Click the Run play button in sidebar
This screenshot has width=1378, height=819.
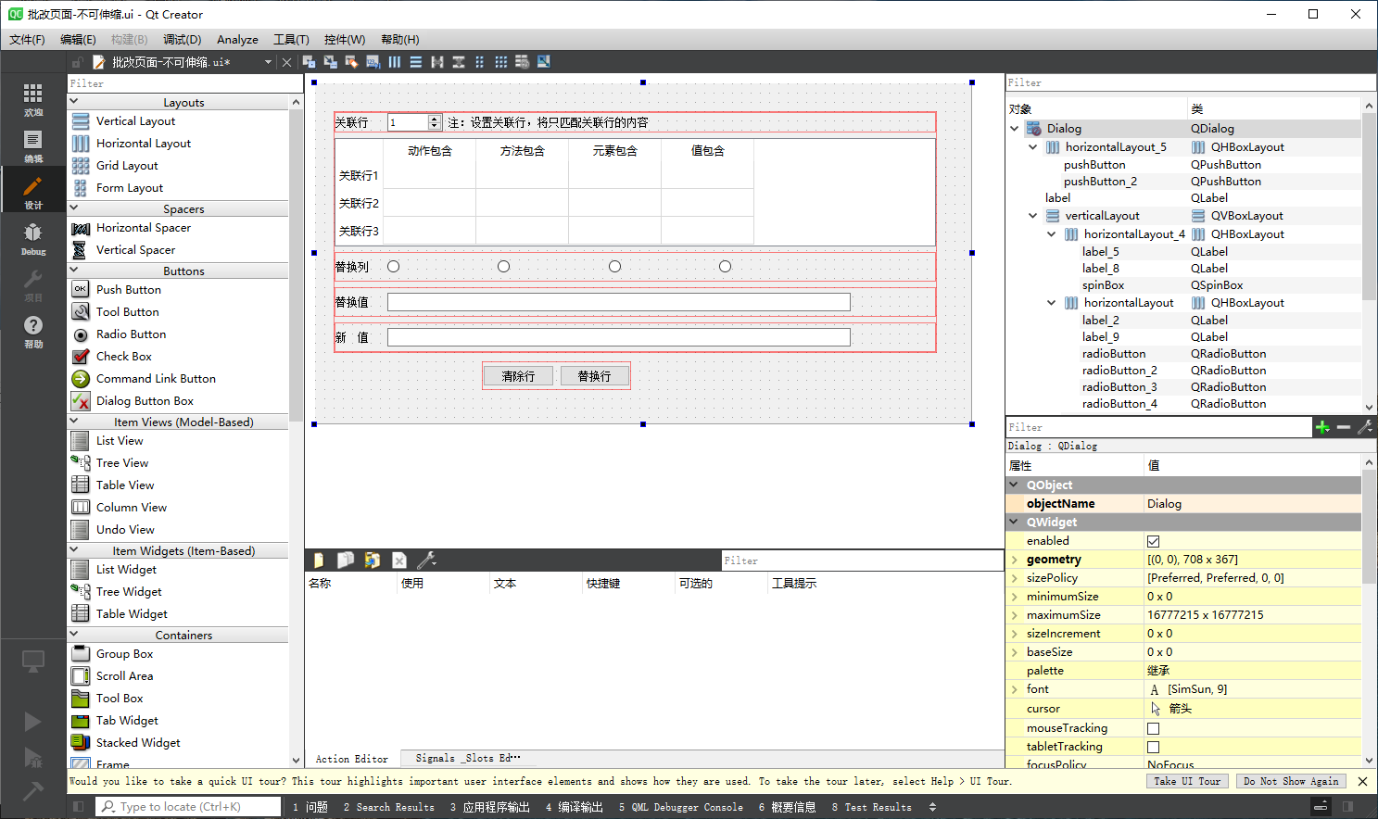tap(32, 722)
